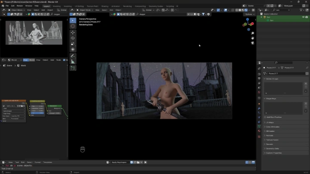The image size is (310, 174).
Task: Open the Scene properties tab
Action: click(259, 88)
